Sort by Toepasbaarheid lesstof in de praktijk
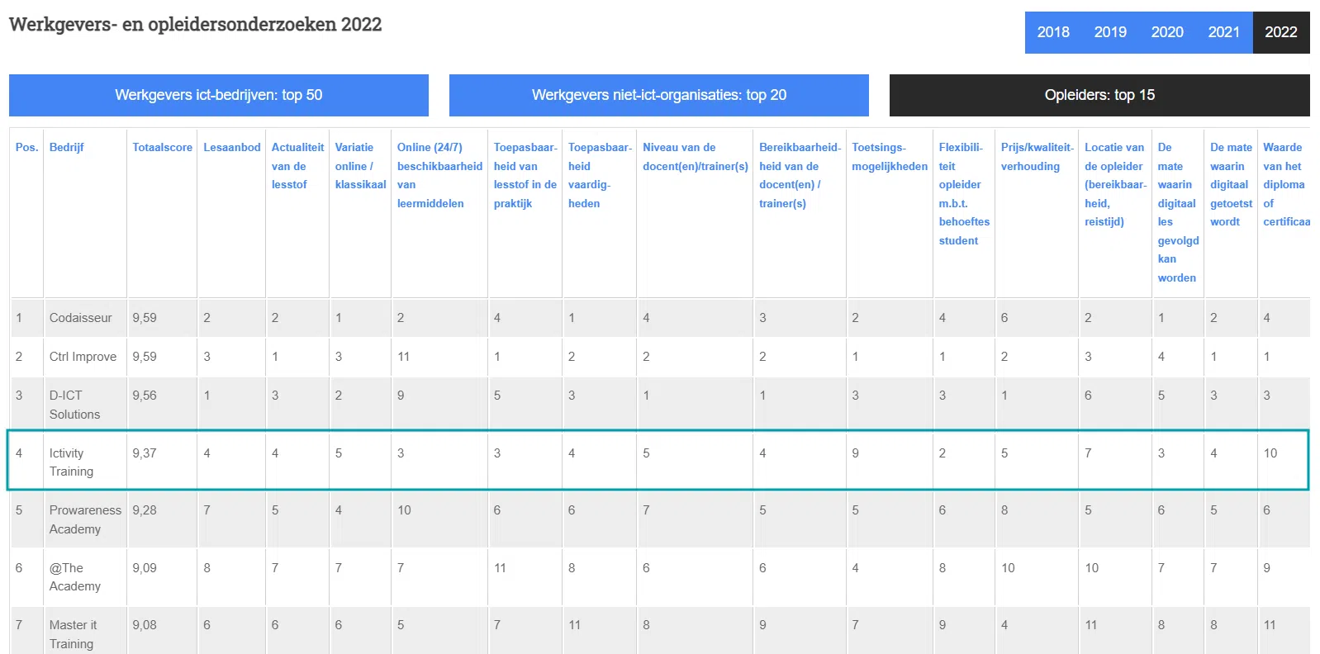 525,175
